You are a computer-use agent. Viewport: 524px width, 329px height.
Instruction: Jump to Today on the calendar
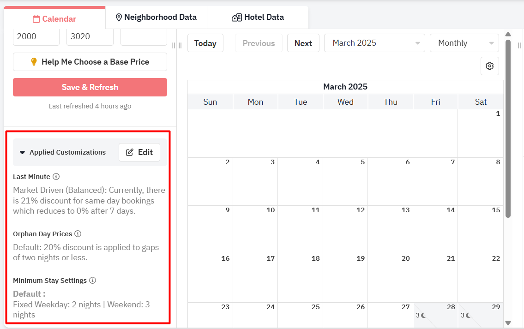(x=205, y=43)
